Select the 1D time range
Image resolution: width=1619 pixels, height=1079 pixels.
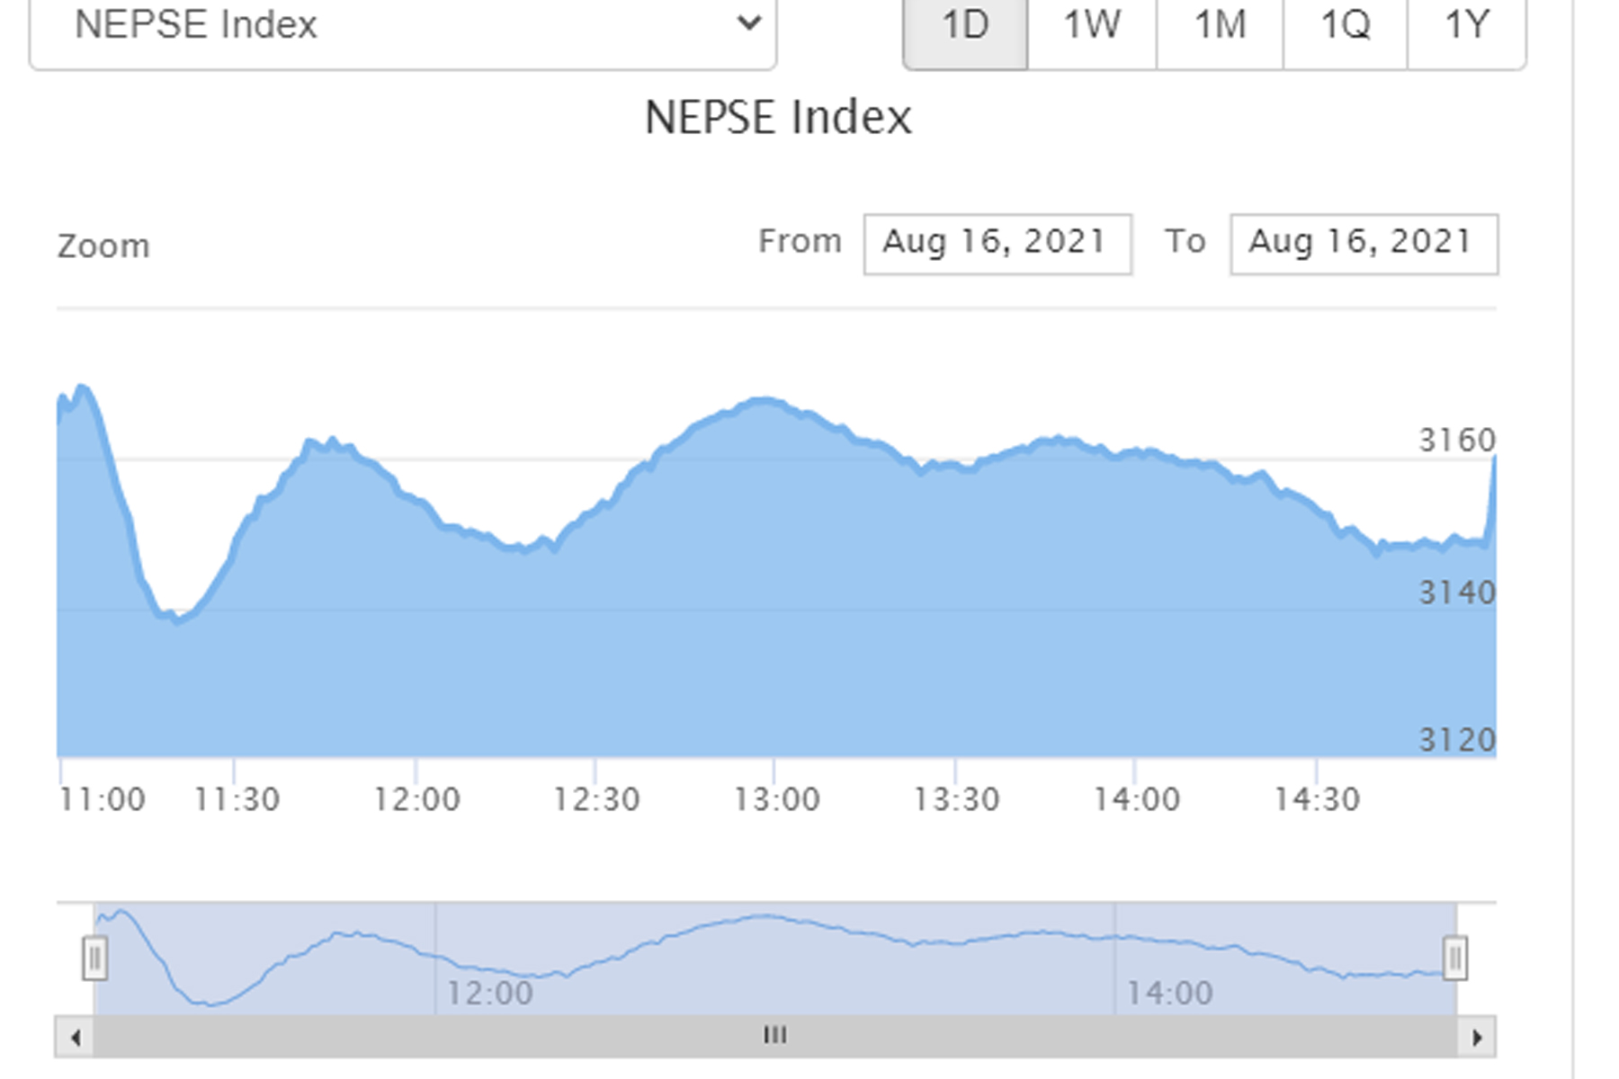click(965, 25)
